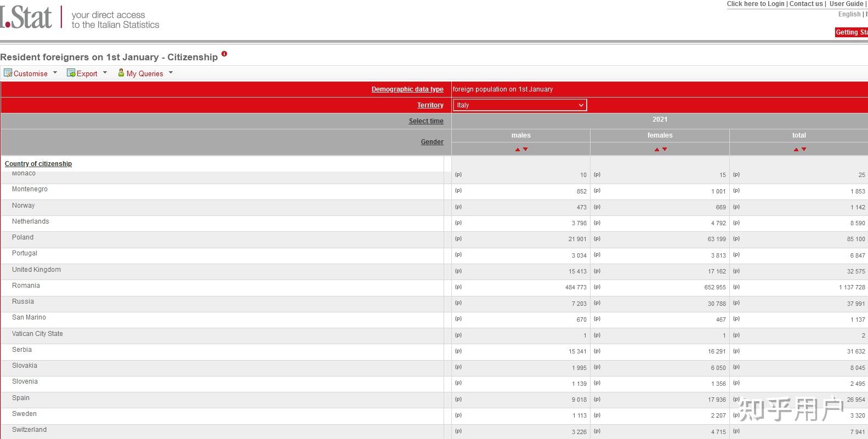Click Romania's females value 652 955

click(x=715, y=287)
